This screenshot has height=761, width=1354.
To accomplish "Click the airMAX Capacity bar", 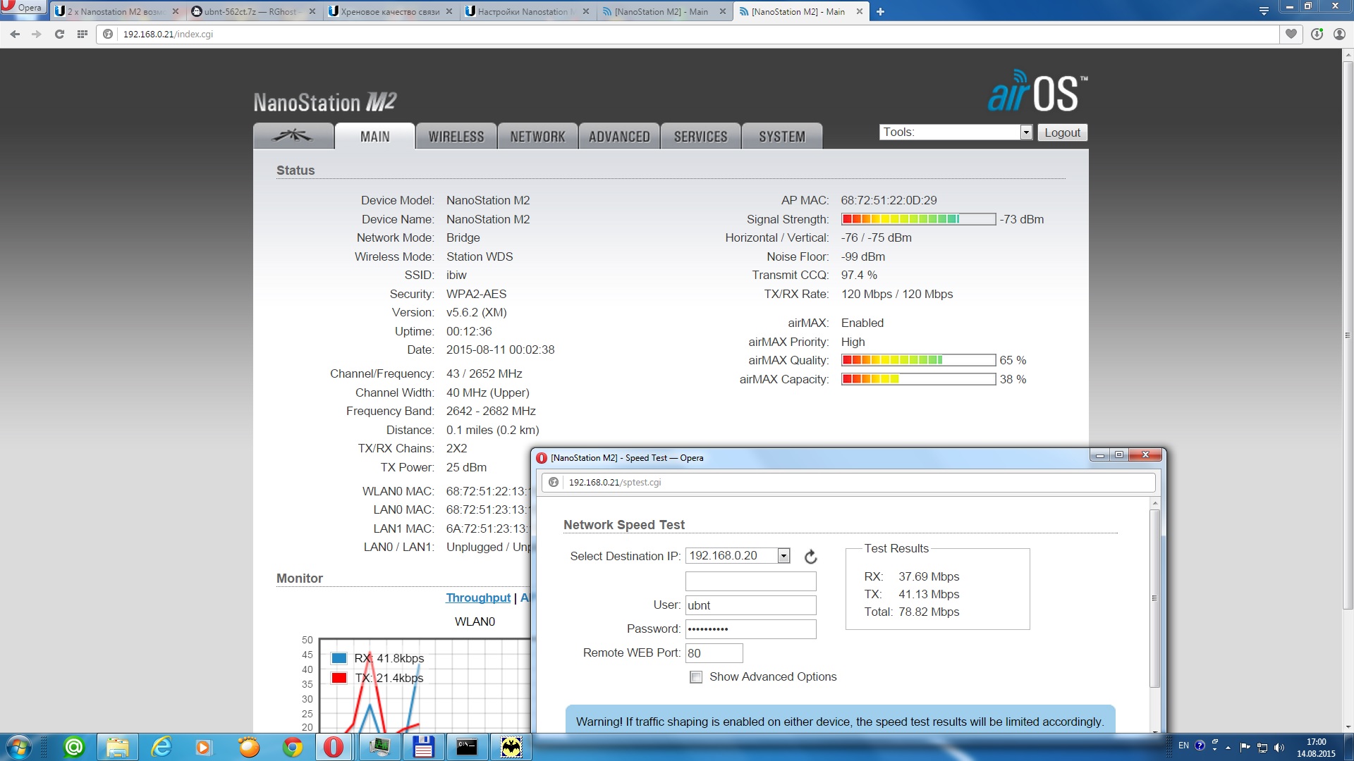I will pos(918,379).
